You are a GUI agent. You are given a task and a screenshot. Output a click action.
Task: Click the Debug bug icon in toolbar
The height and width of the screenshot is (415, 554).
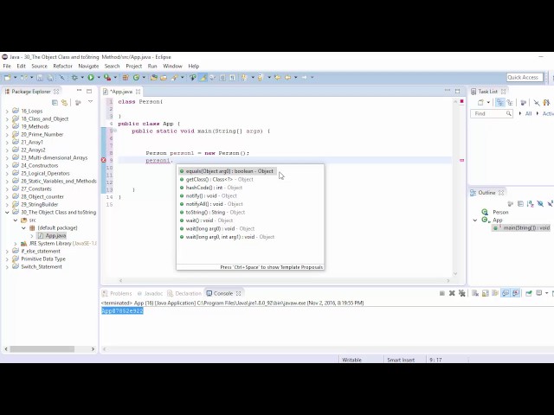pos(74,77)
